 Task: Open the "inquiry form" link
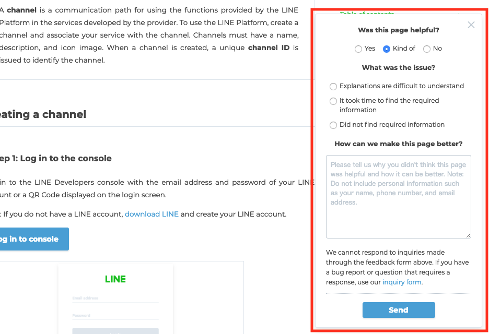tap(401, 282)
